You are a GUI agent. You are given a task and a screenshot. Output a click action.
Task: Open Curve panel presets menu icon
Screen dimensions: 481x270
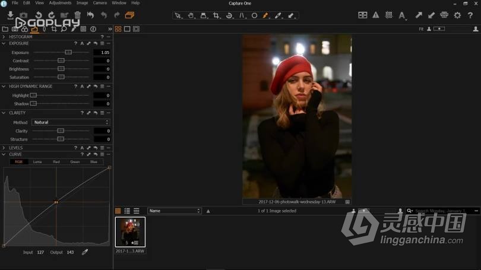[102, 154]
